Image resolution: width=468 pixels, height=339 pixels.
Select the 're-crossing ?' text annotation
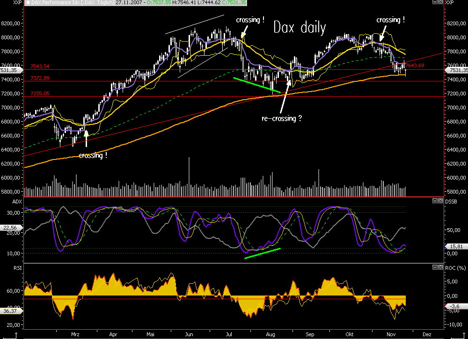point(281,119)
